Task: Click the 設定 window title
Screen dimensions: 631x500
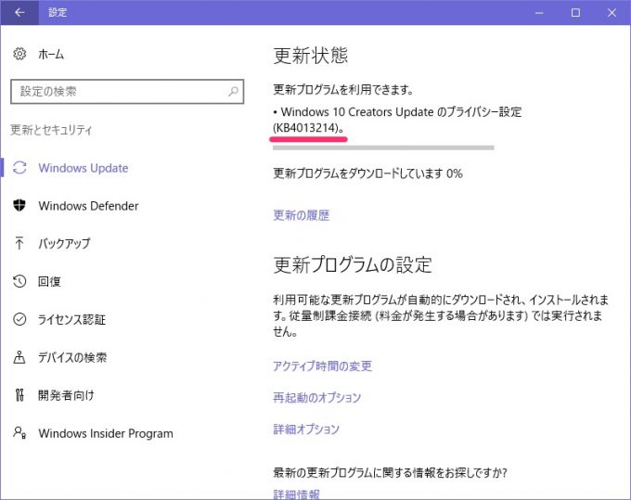Action: click(58, 12)
